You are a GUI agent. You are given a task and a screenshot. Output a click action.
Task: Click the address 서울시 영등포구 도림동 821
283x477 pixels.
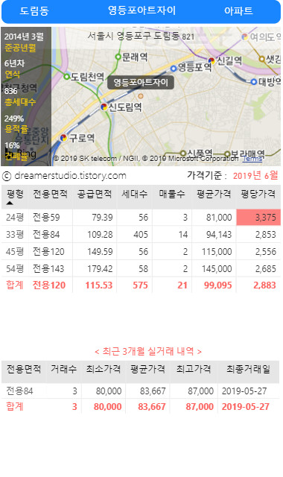[x=141, y=37]
